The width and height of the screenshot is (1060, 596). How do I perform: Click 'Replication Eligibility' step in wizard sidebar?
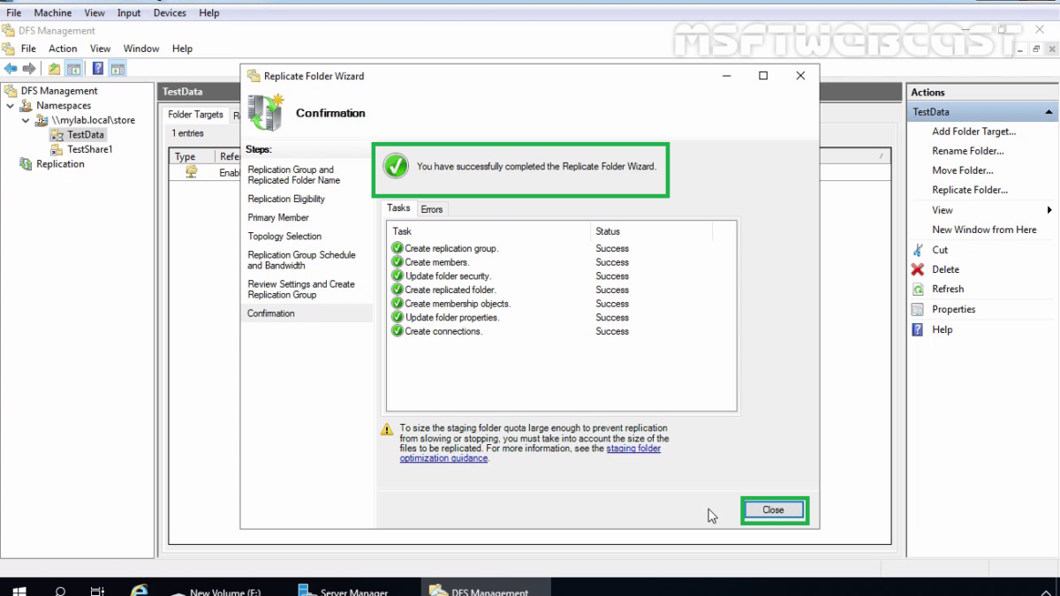point(286,200)
